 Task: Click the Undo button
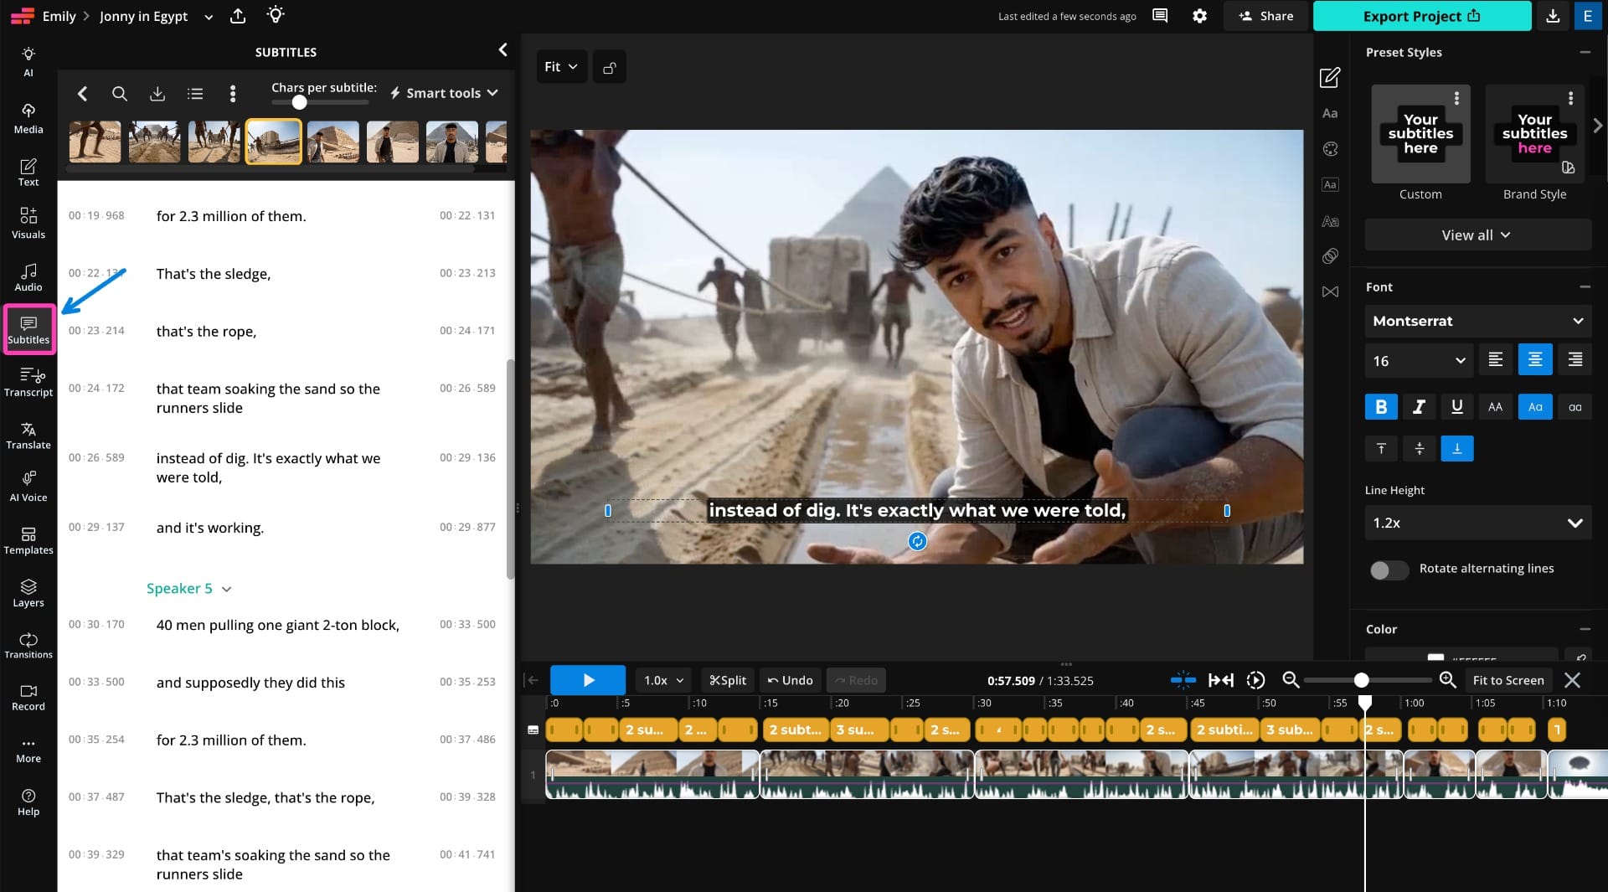pos(791,680)
